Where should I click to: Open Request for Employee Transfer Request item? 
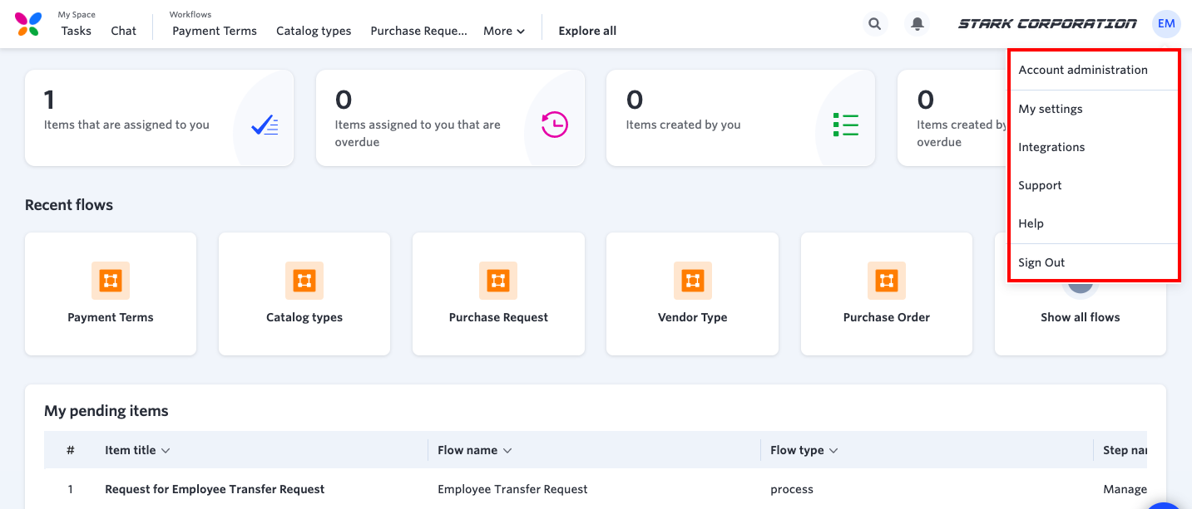coord(215,489)
